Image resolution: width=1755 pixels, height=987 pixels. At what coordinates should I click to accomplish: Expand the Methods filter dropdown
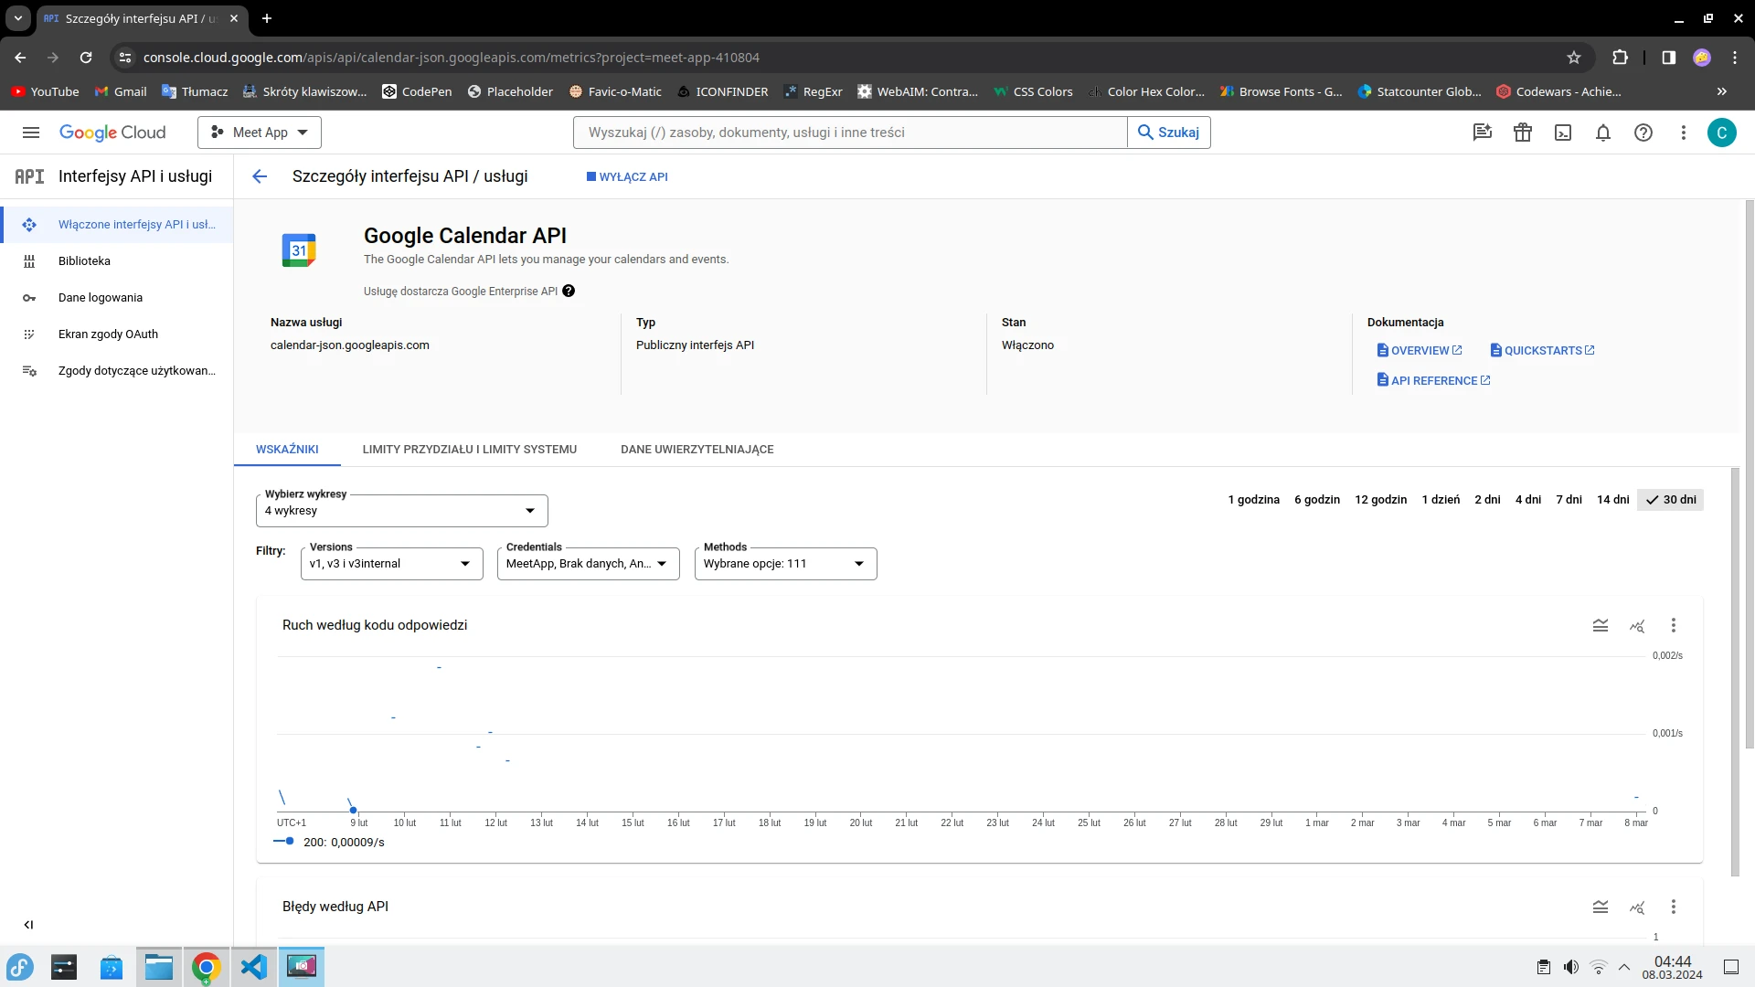click(786, 564)
